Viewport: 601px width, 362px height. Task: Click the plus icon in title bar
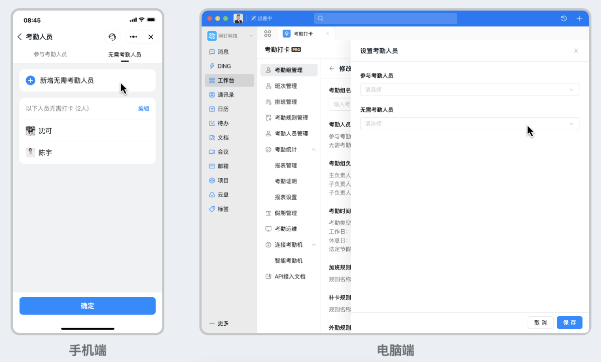click(579, 19)
